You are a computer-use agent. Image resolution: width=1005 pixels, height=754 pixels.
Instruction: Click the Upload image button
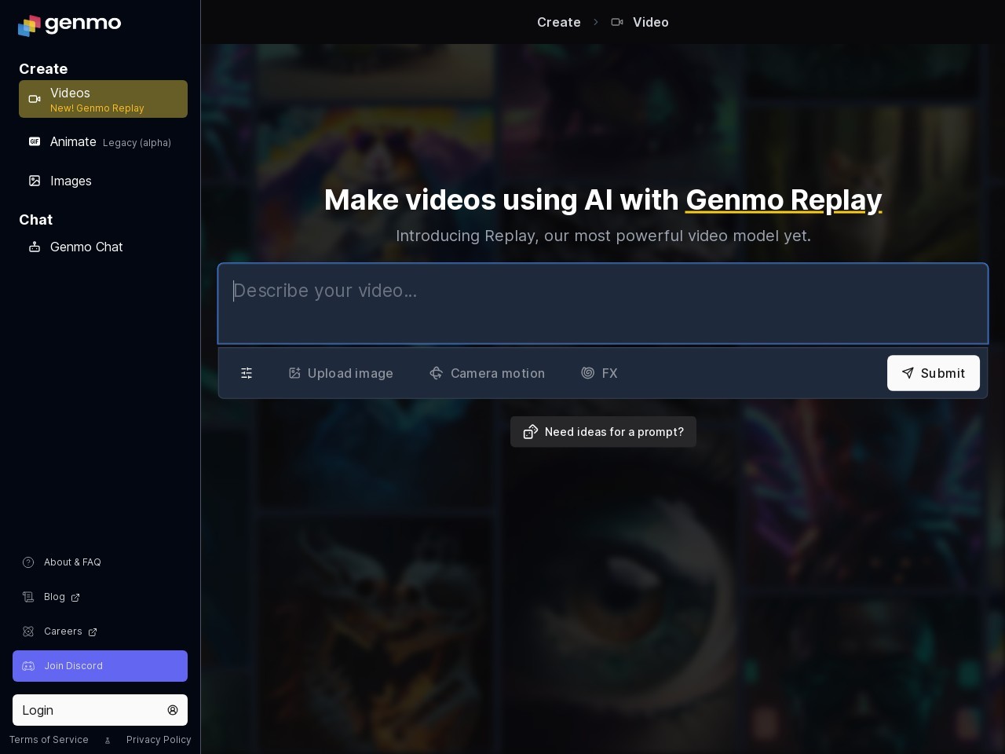click(341, 373)
